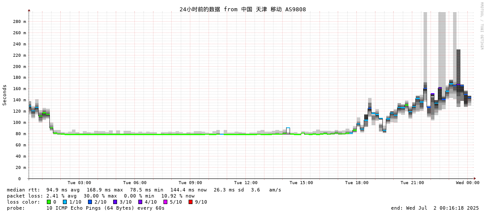
Task: Click the chart title mentioning AS9808
Action: pos(243,9)
